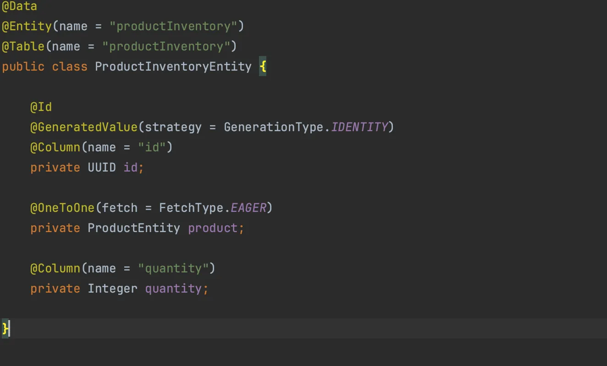Select the Integer type keyword
Screen dimensions: 607x366
point(112,288)
